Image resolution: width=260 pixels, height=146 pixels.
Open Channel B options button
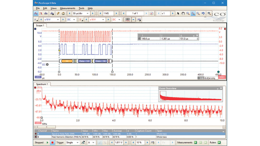tap(81, 20)
